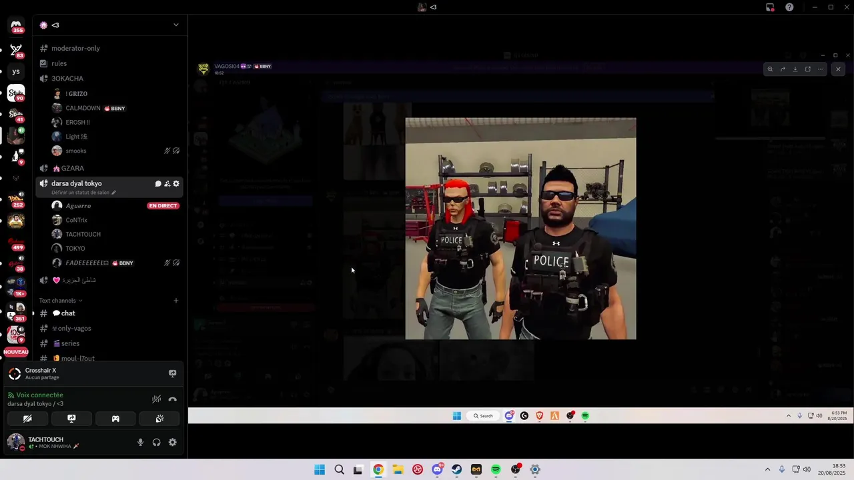The image size is (854, 480).
Task: Open the ys server icon
Action: (16, 71)
